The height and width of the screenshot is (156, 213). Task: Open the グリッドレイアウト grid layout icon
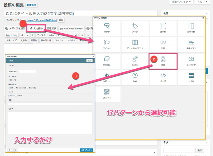coord(135,43)
